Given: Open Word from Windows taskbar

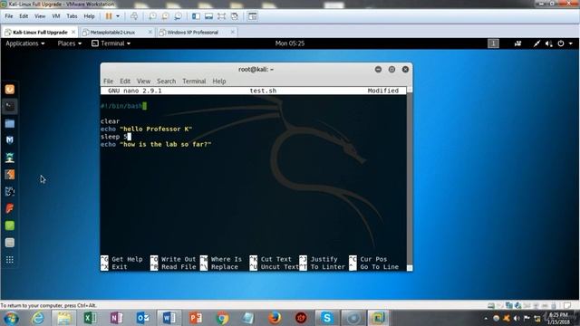Looking at the screenshot, I should (169, 318).
